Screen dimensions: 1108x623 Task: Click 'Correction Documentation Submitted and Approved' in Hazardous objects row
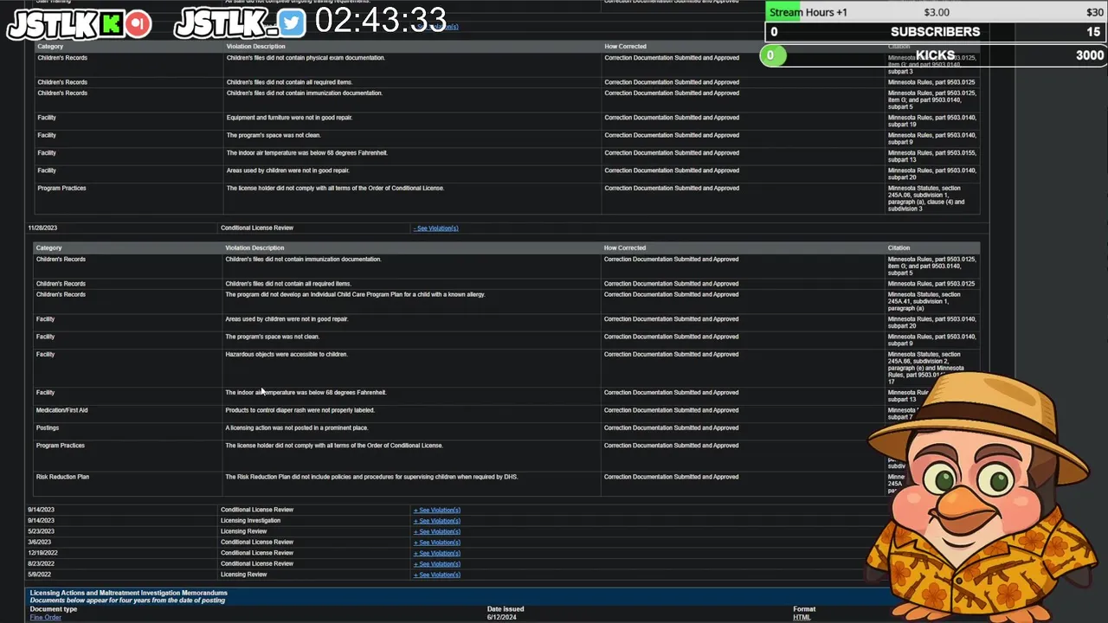click(672, 354)
